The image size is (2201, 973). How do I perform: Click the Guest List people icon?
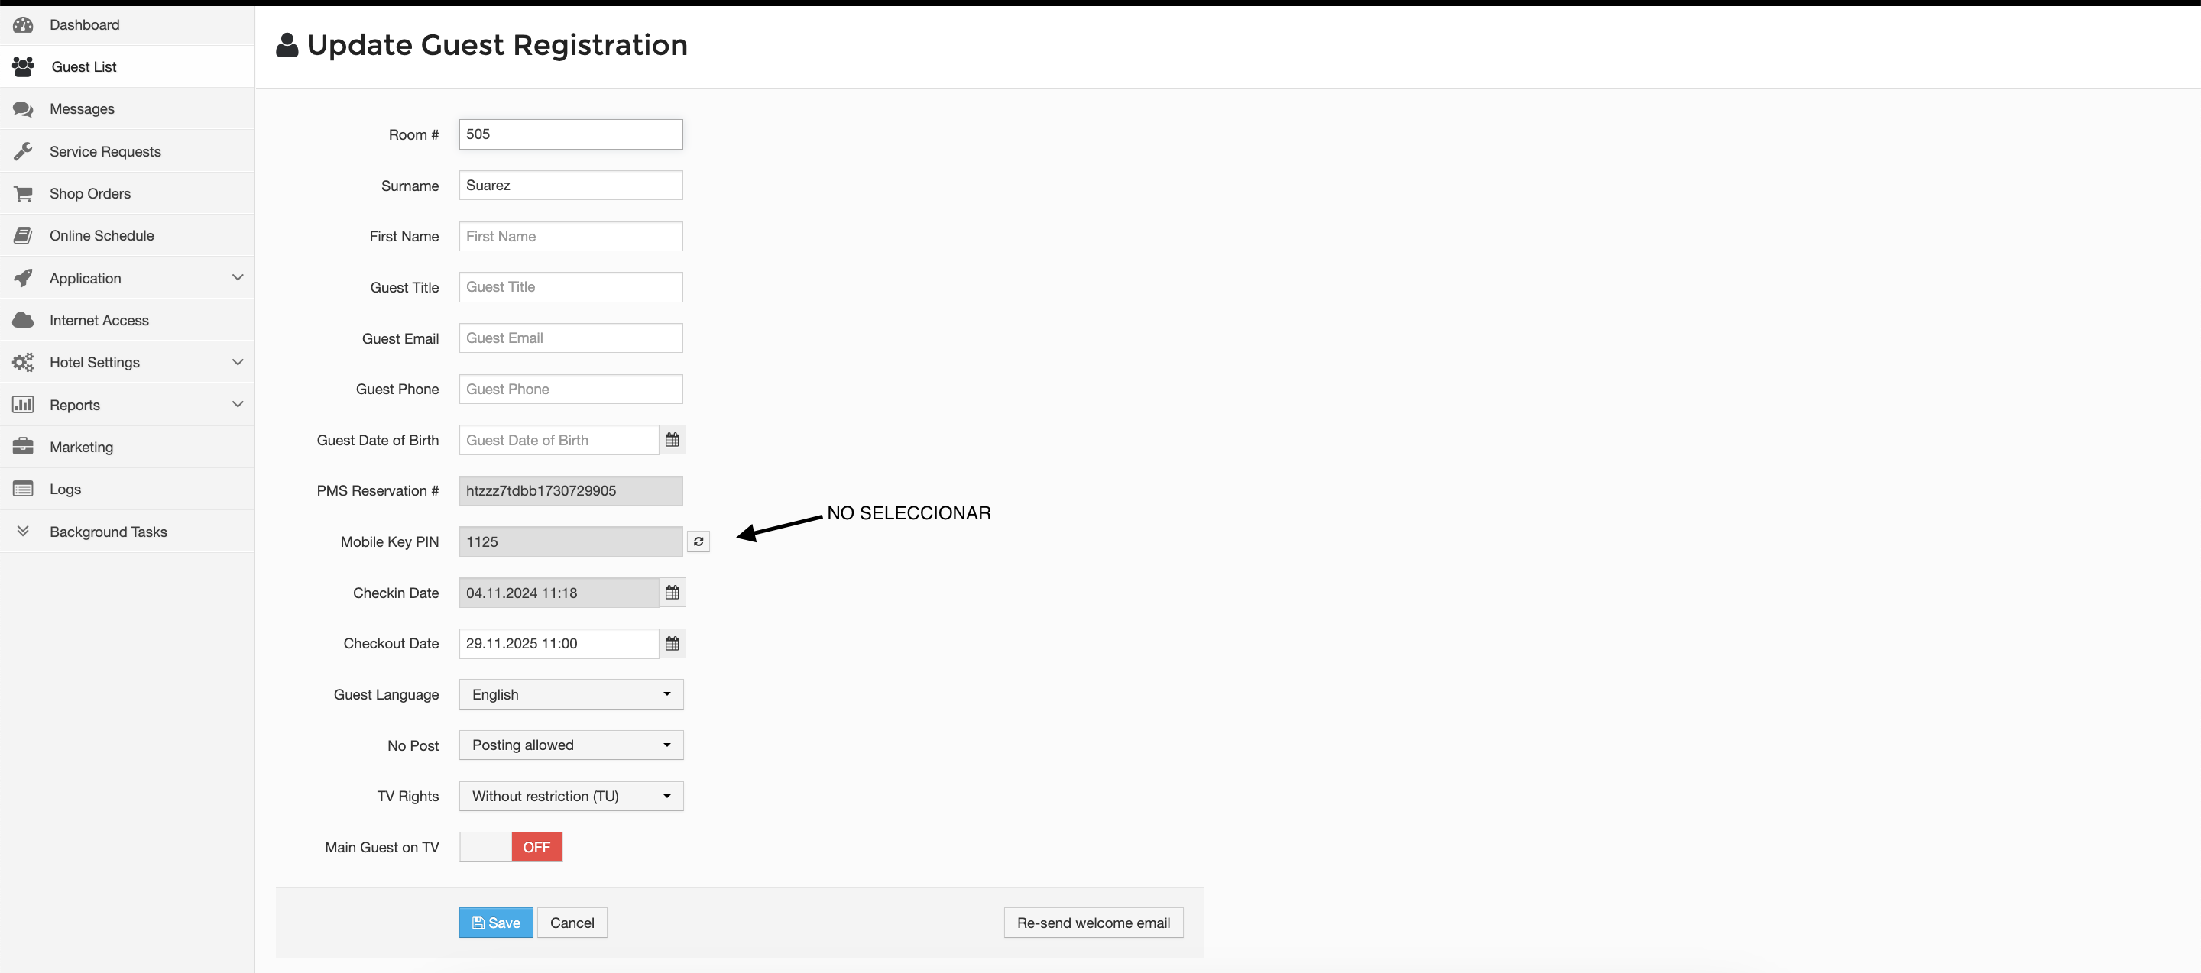pyautogui.click(x=23, y=66)
